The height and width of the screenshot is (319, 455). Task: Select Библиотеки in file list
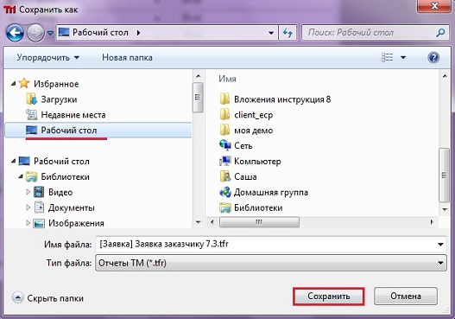coord(258,207)
